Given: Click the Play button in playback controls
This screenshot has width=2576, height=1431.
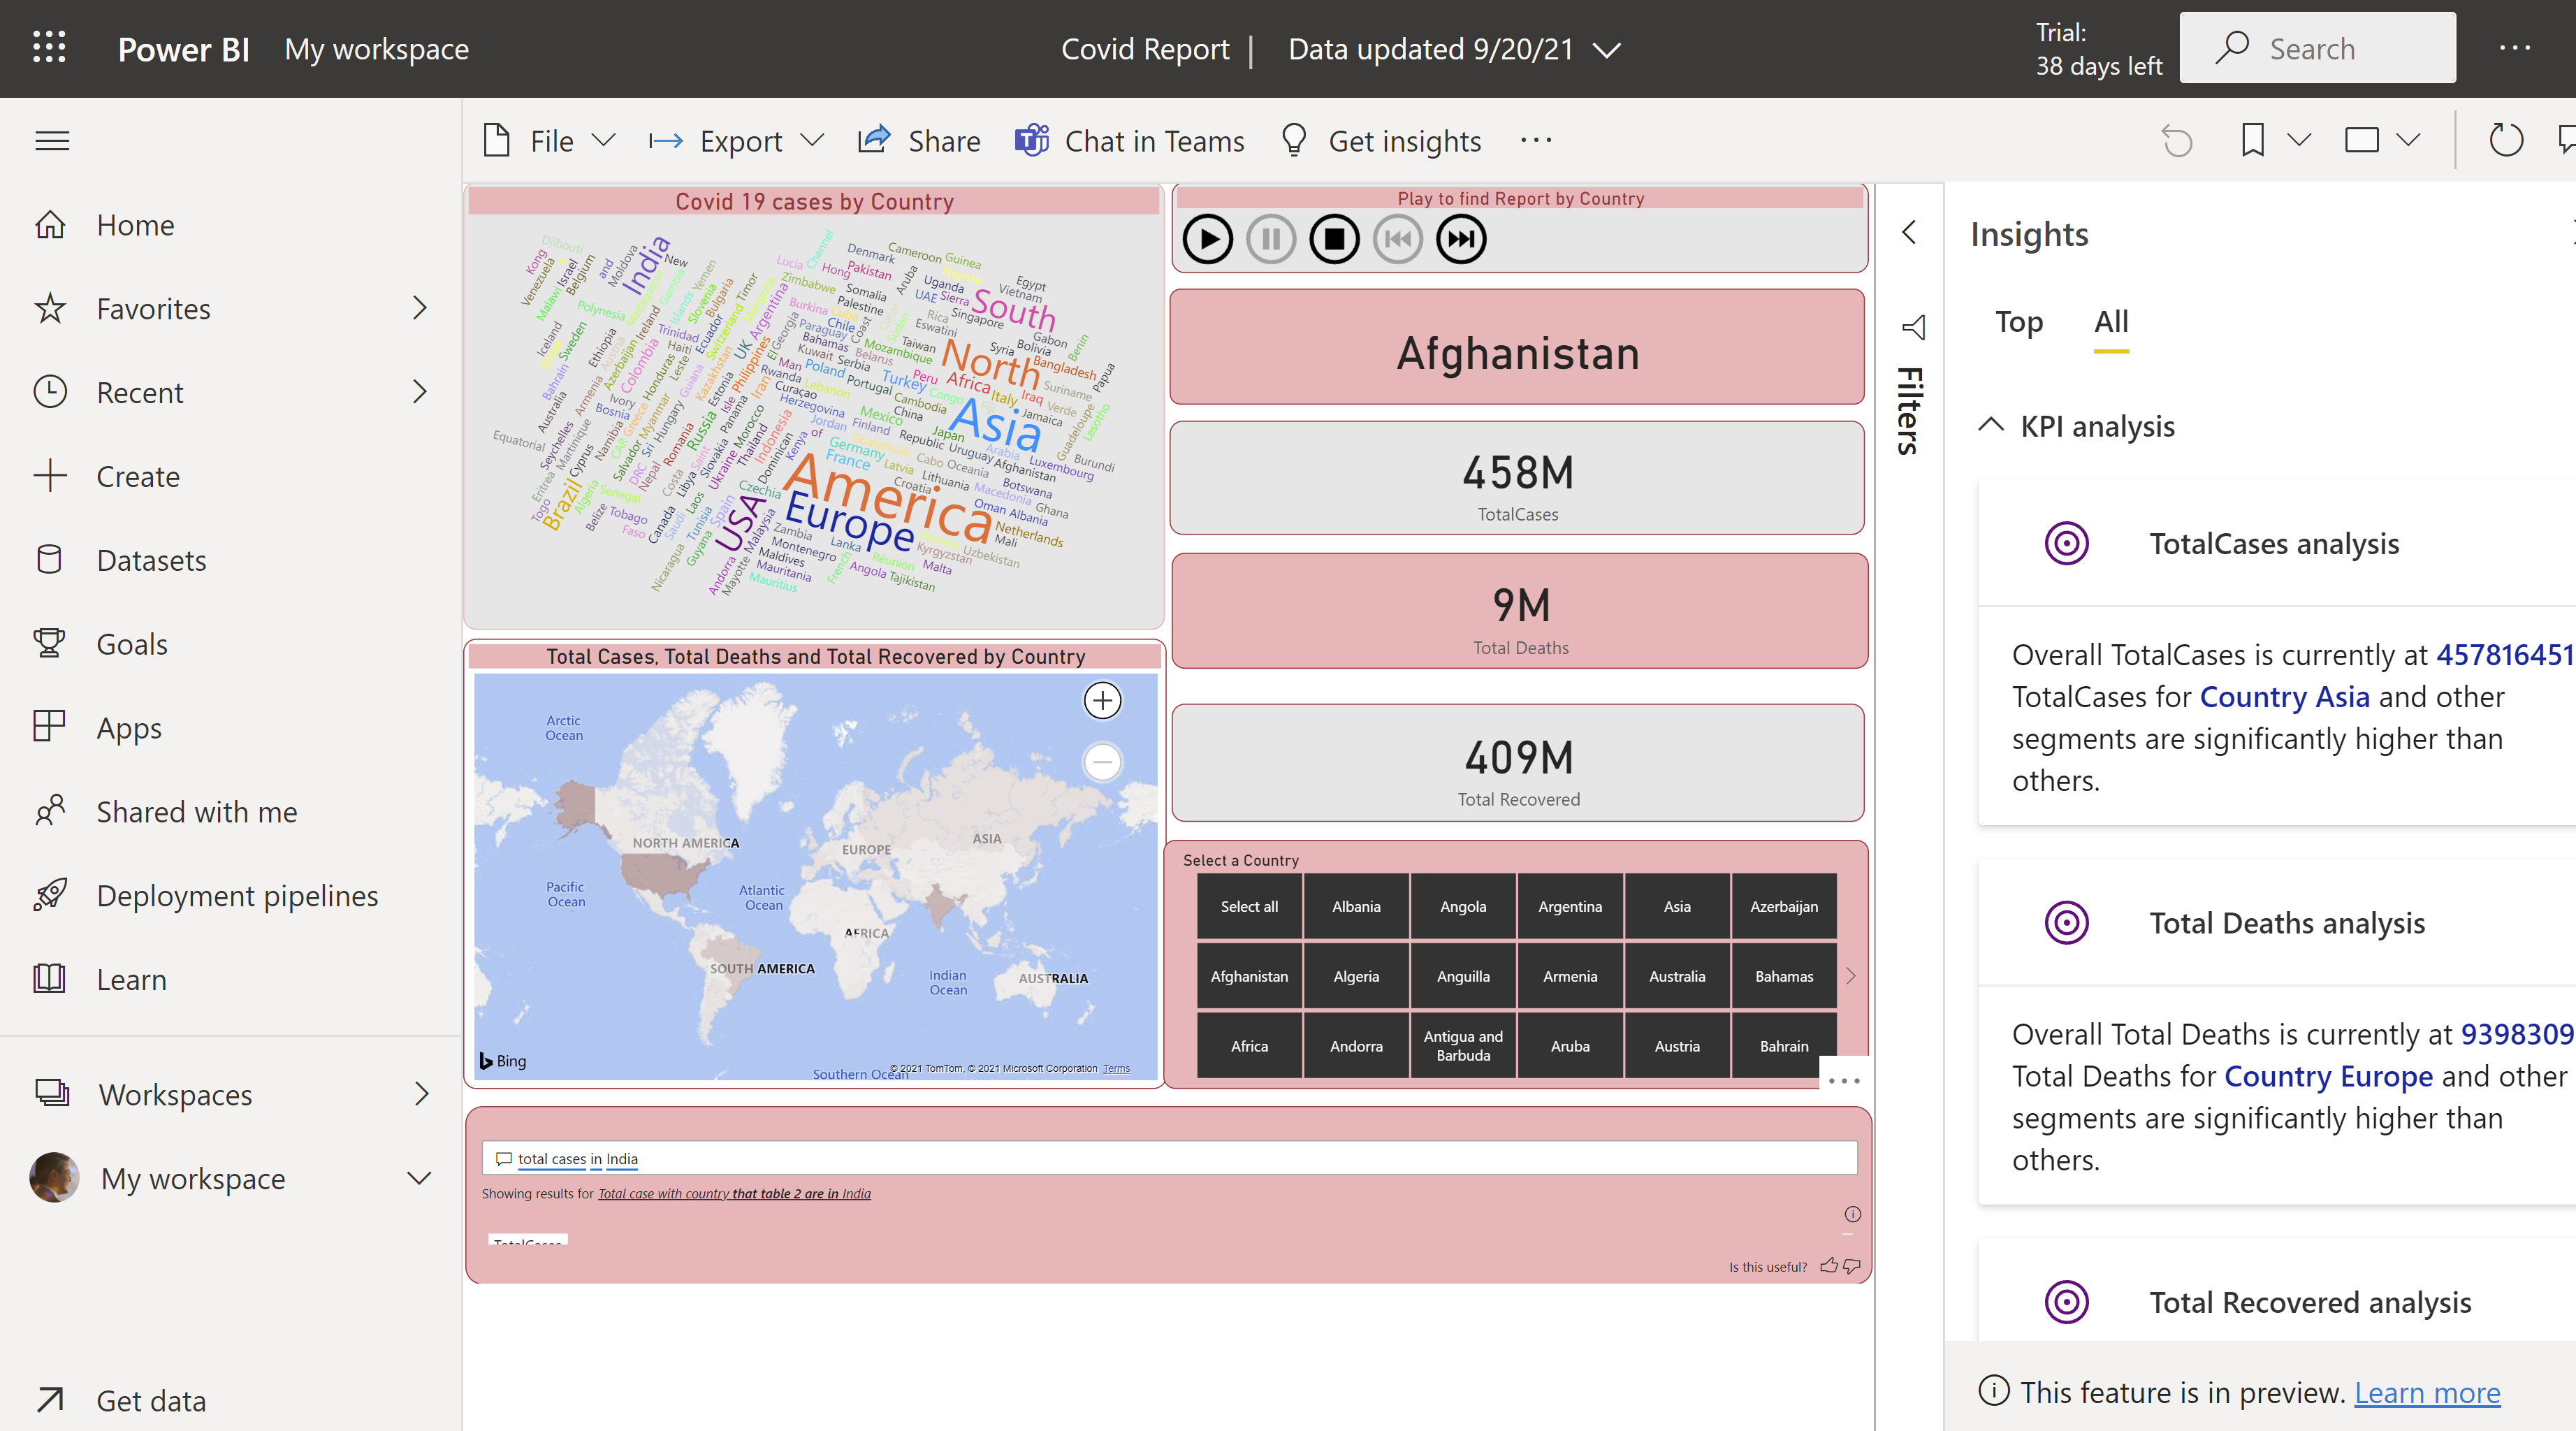Looking at the screenshot, I should [1207, 240].
